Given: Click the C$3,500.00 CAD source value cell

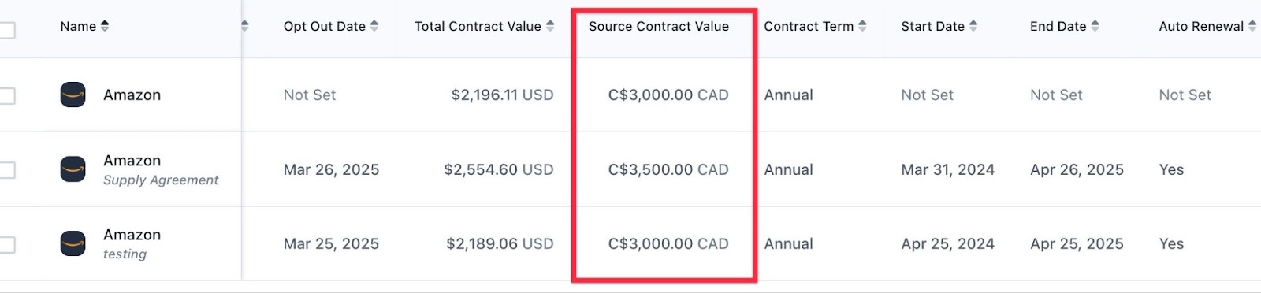Looking at the screenshot, I should click(x=668, y=169).
